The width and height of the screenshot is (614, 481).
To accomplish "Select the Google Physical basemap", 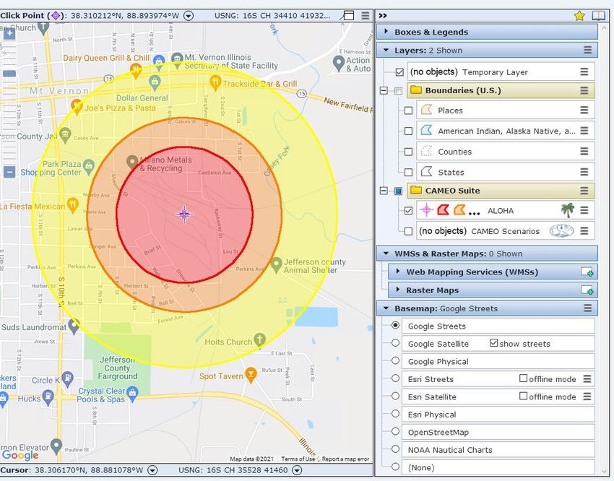I will 396,360.
